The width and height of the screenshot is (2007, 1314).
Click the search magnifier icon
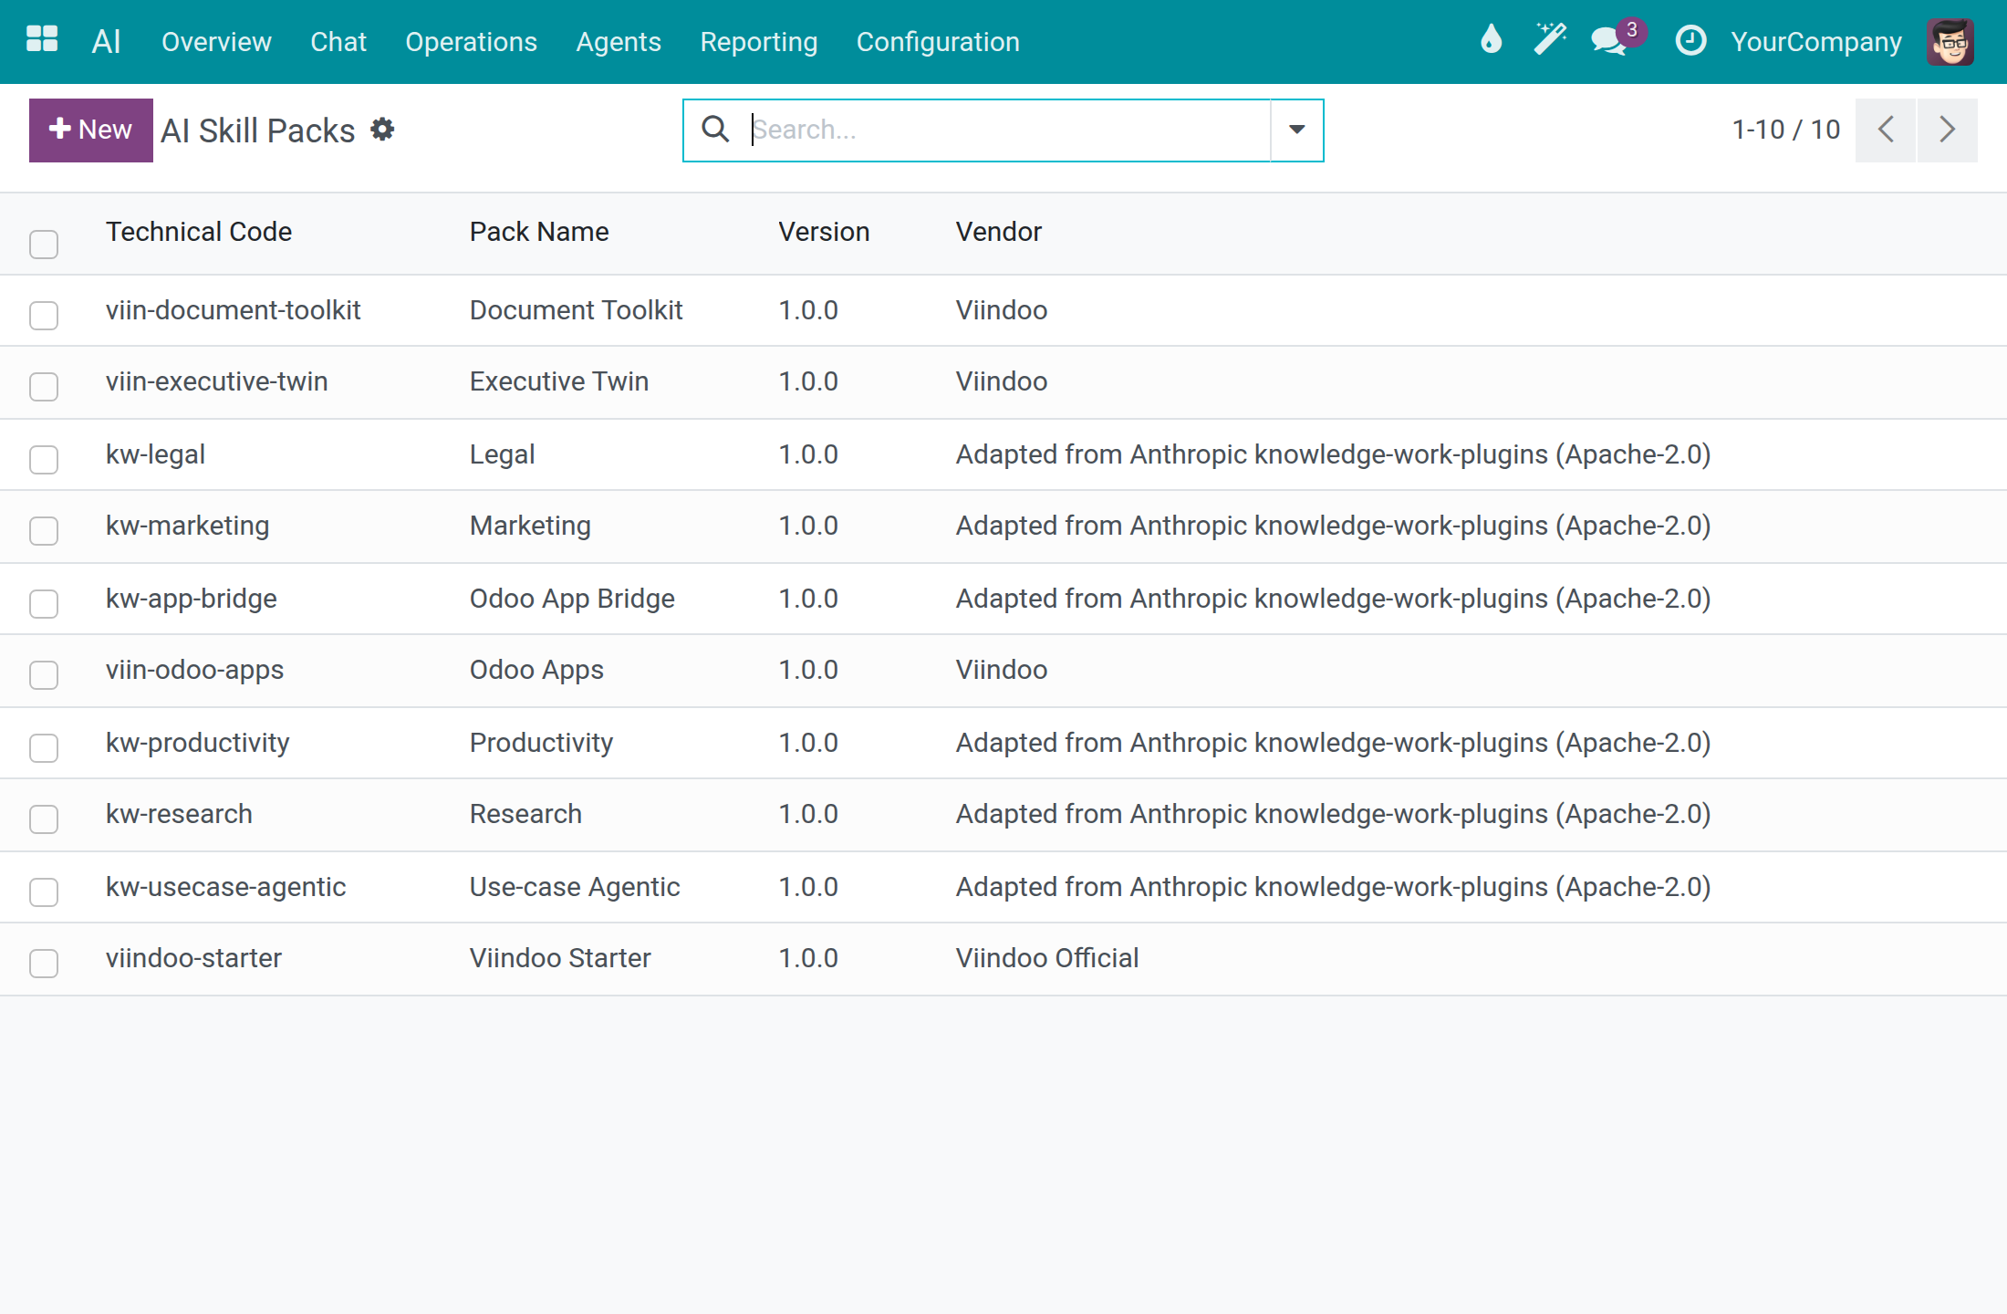(x=716, y=130)
